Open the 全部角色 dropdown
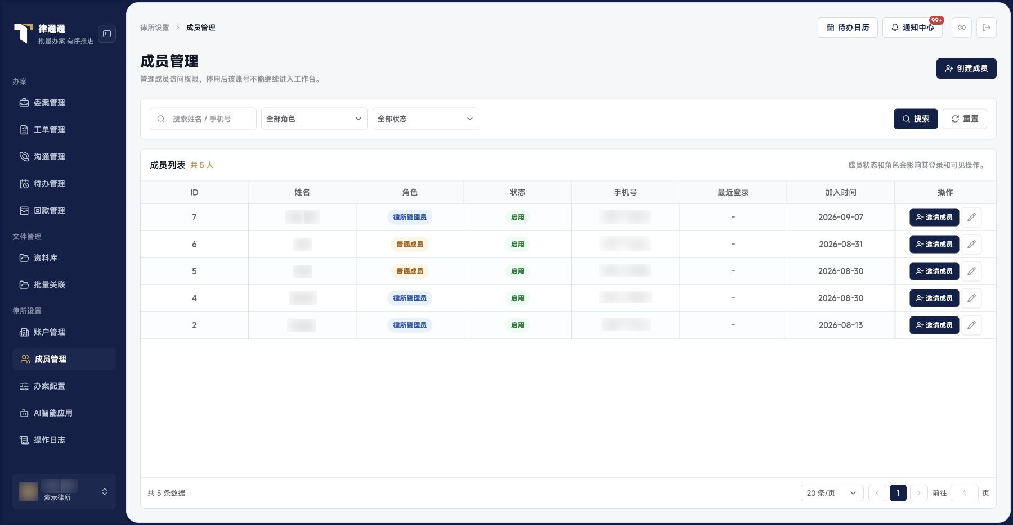The height and width of the screenshot is (525, 1013). (x=315, y=119)
